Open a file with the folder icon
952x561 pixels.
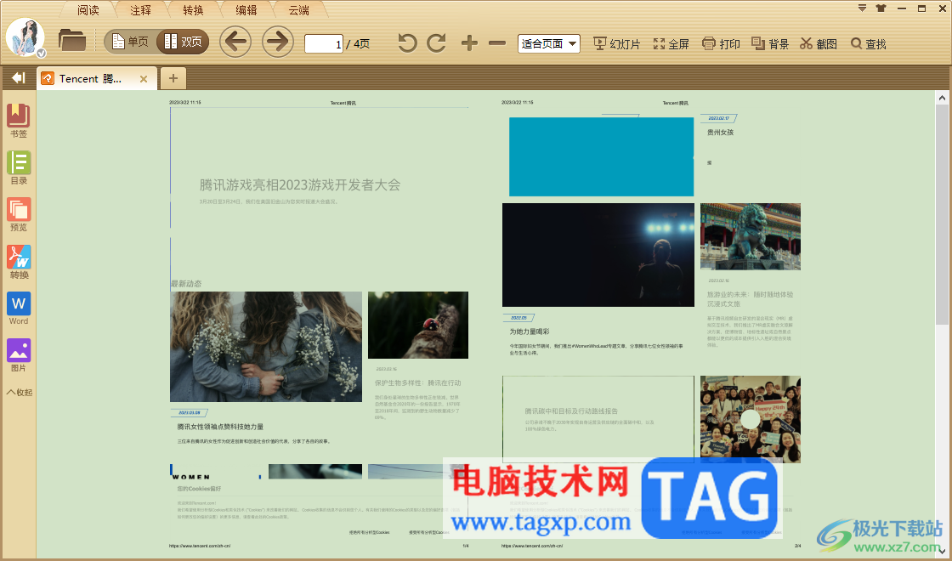pos(72,41)
